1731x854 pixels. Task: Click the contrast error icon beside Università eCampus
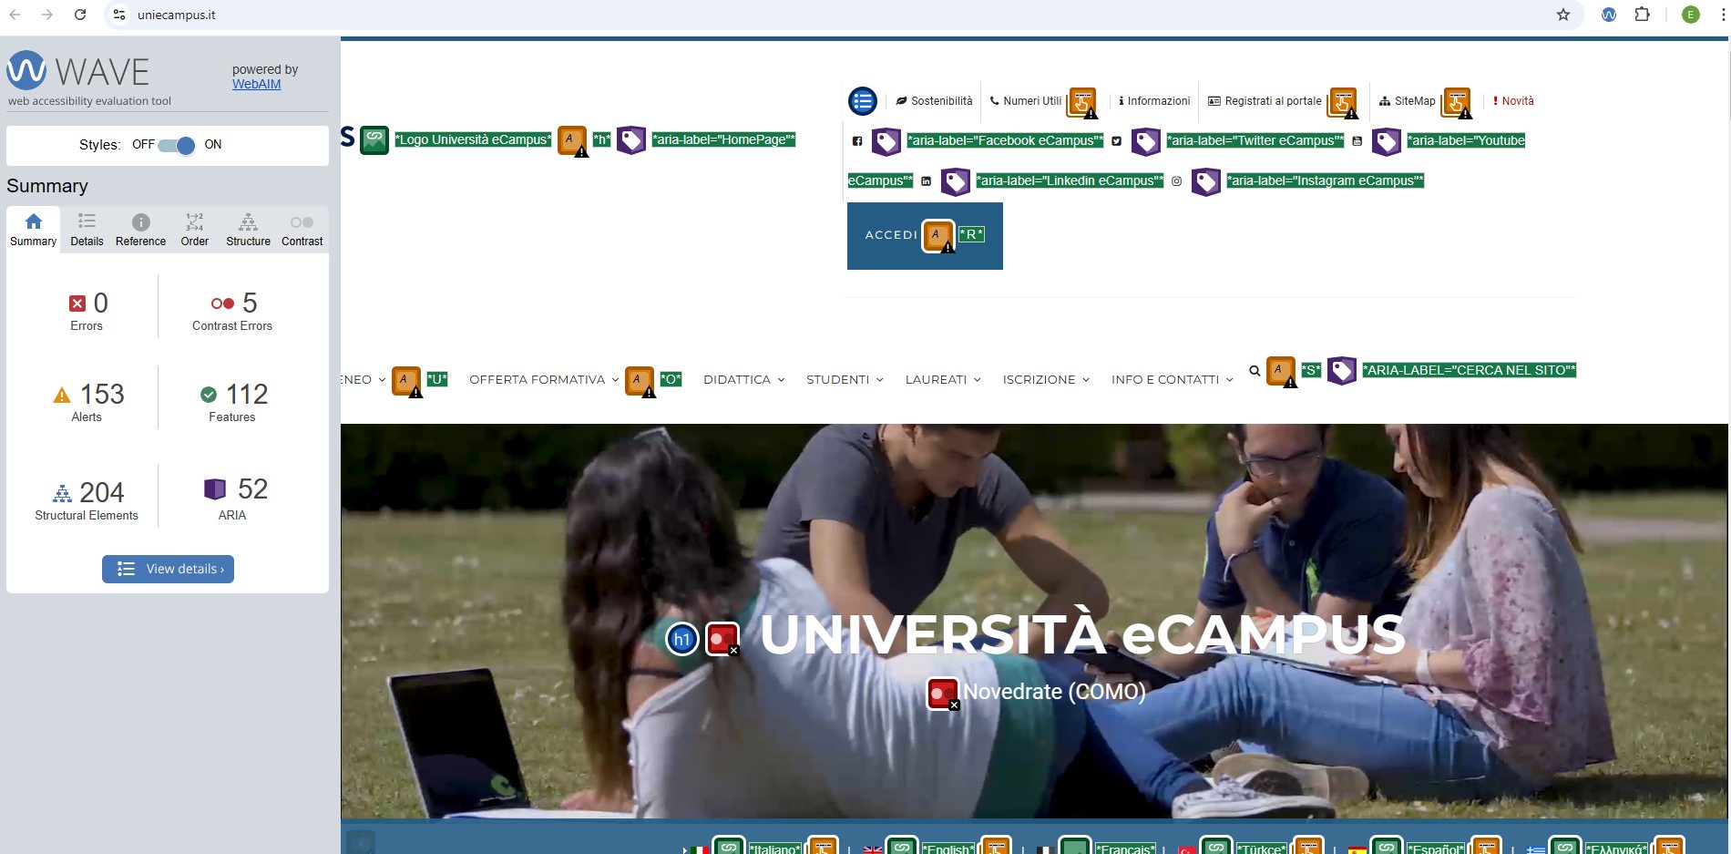click(x=722, y=639)
